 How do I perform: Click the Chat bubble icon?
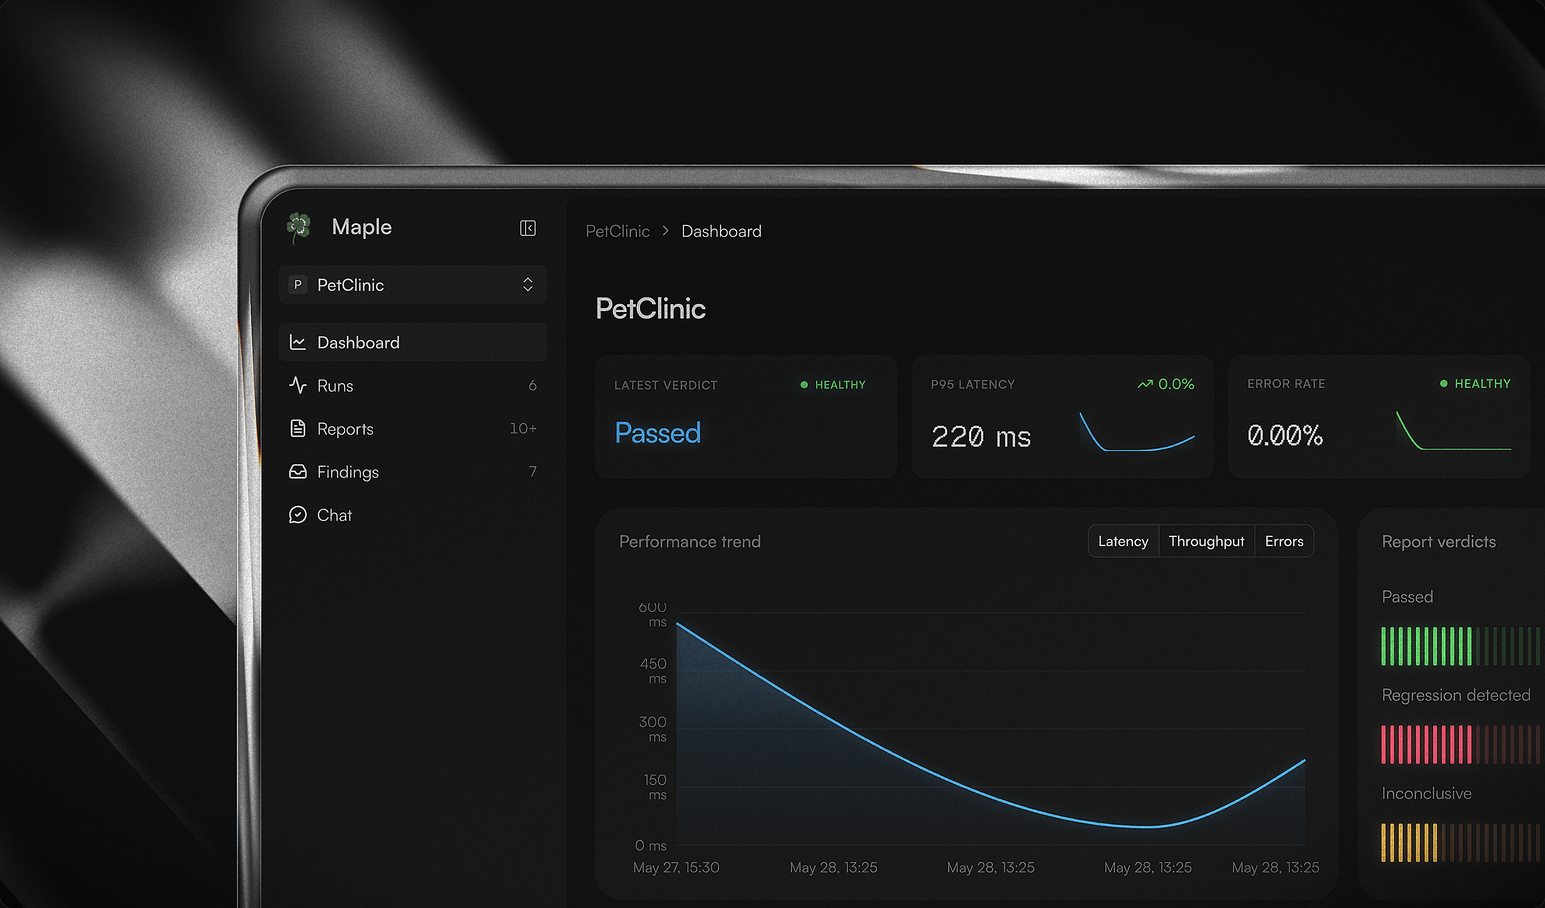pyautogui.click(x=298, y=514)
